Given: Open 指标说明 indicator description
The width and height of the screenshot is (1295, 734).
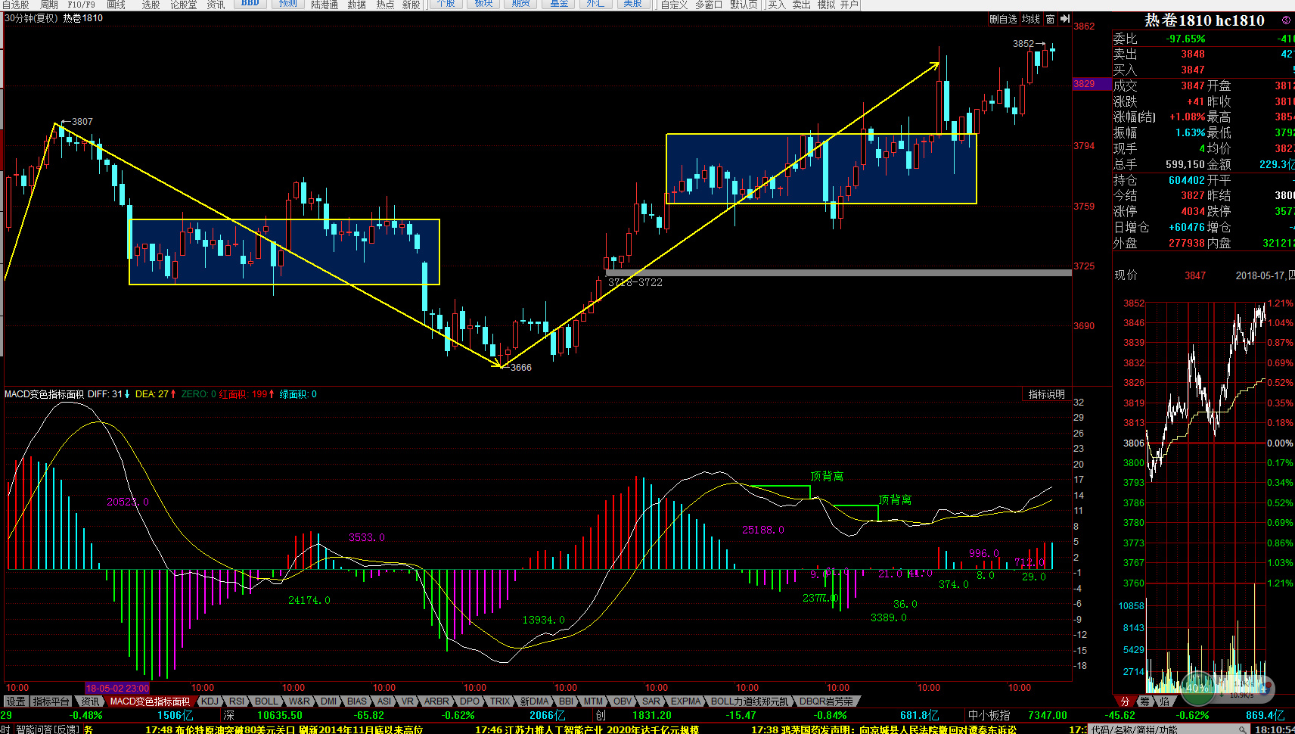Looking at the screenshot, I should (1046, 394).
